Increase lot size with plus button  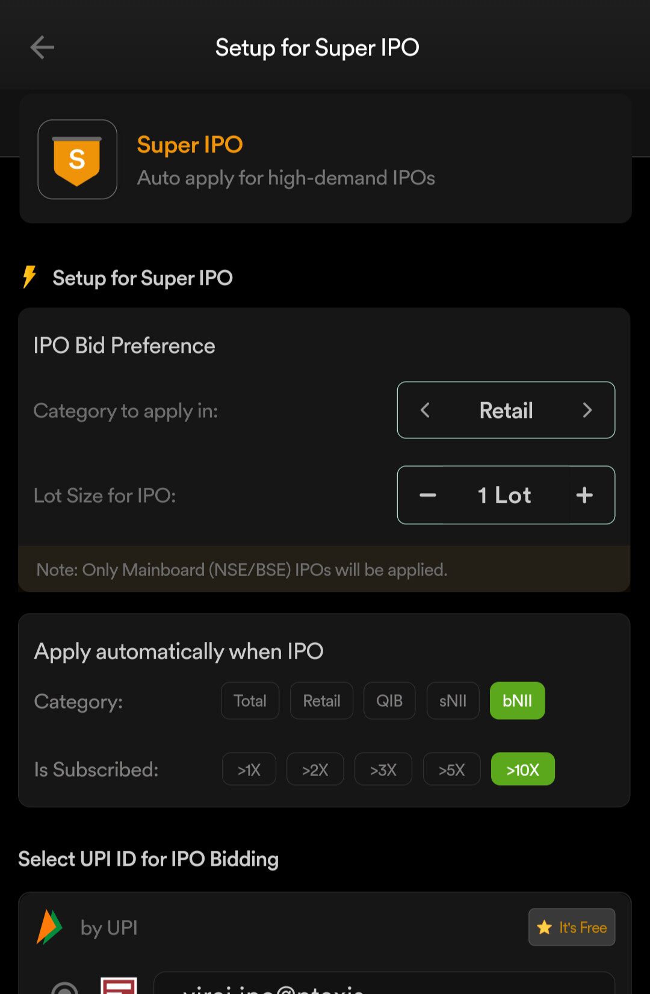click(584, 495)
